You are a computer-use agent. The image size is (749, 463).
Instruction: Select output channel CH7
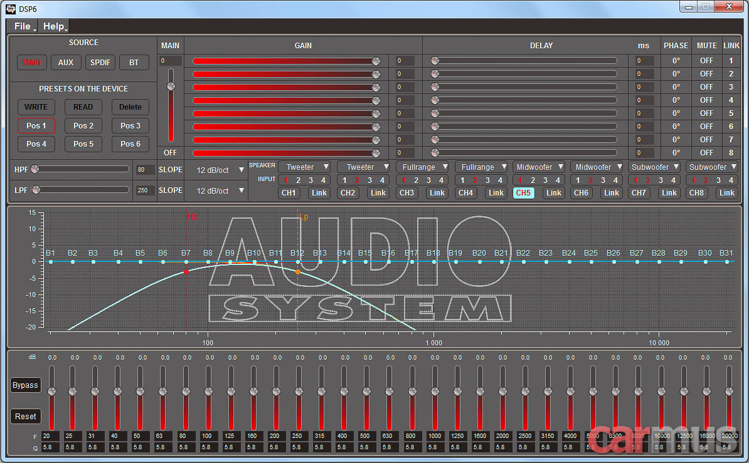tap(639, 193)
